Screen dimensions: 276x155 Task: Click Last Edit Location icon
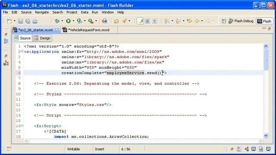pyautogui.click(x=189, y=21)
